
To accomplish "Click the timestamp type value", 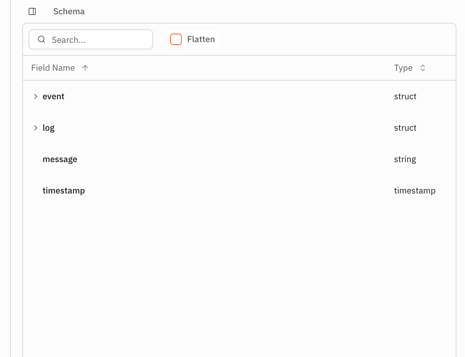I will [x=415, y=191].
